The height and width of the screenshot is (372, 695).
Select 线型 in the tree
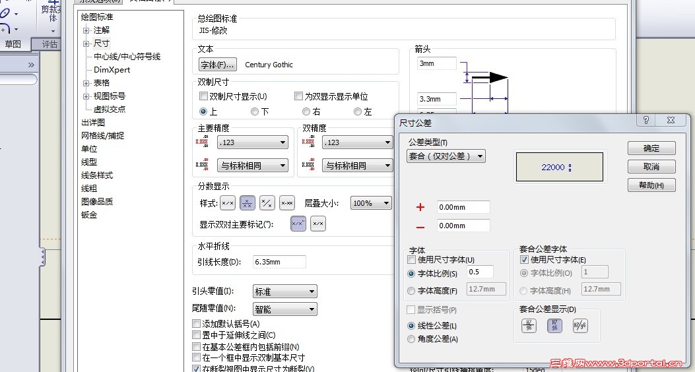[x=88, y=162]
